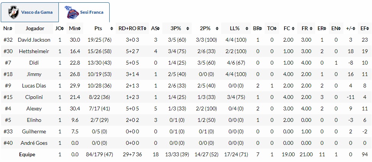Click the Sesi Franca team logo
The image size is (372, 162).
click(x=73, y=12)
